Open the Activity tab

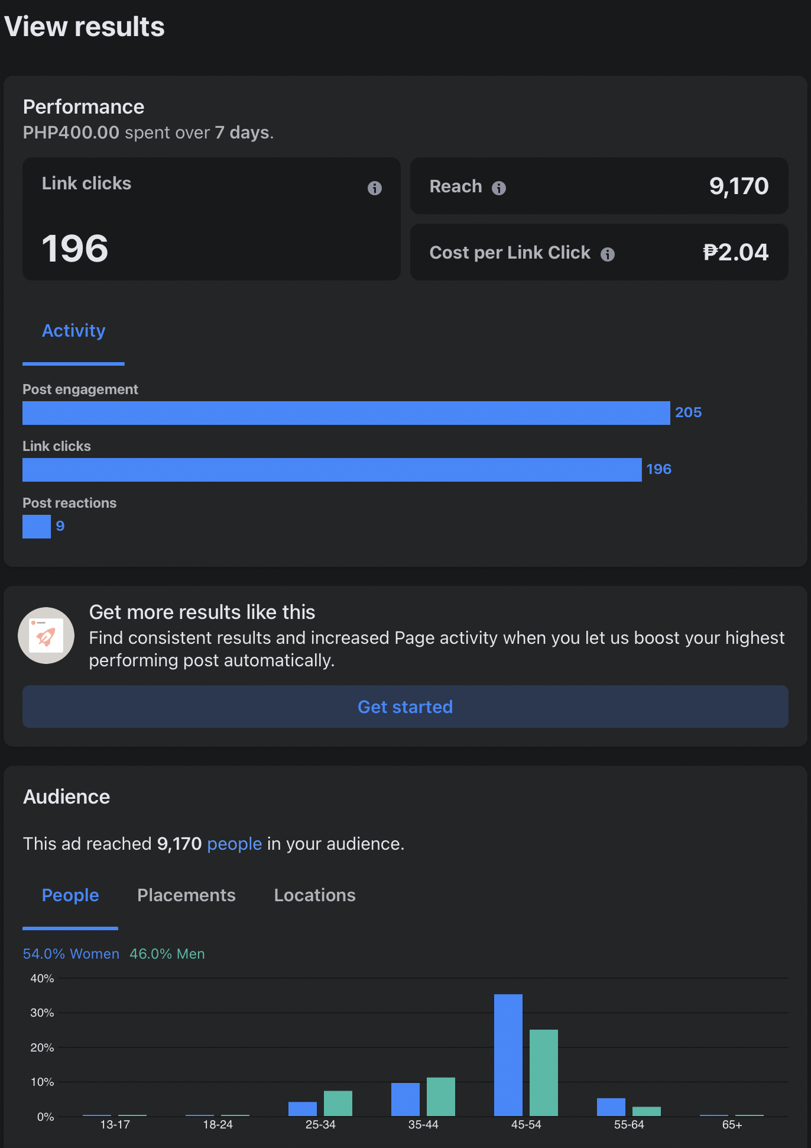tap(73, 331)
